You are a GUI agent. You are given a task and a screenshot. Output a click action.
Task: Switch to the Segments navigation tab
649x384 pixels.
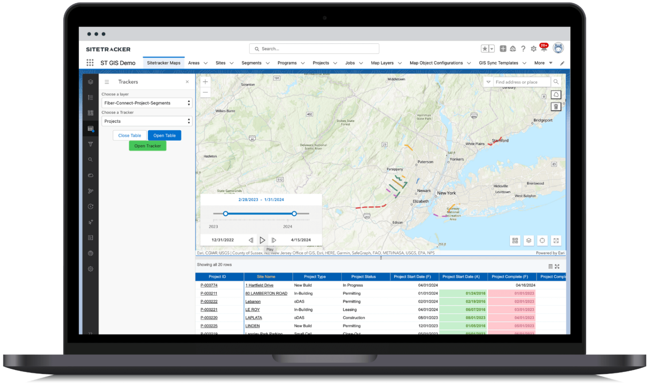tap(252, 63)
